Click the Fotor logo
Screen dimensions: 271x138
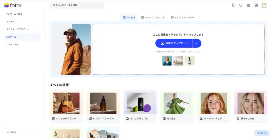tap(13, 5)
